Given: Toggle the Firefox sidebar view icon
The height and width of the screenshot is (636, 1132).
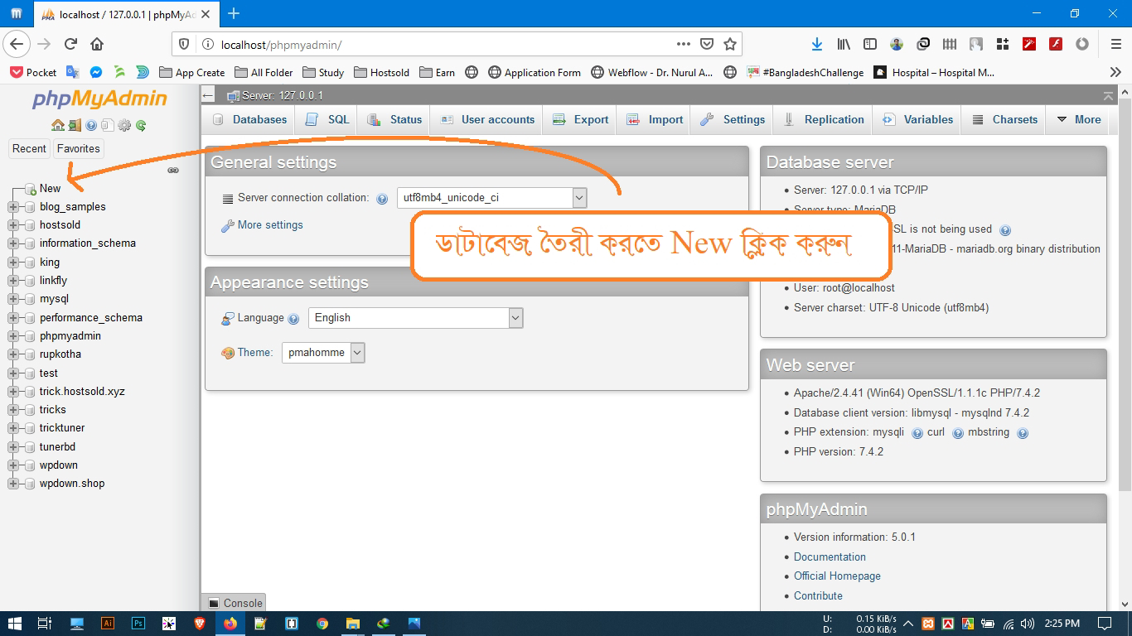Looking at the screenshot, I should [x=870, y=44].
